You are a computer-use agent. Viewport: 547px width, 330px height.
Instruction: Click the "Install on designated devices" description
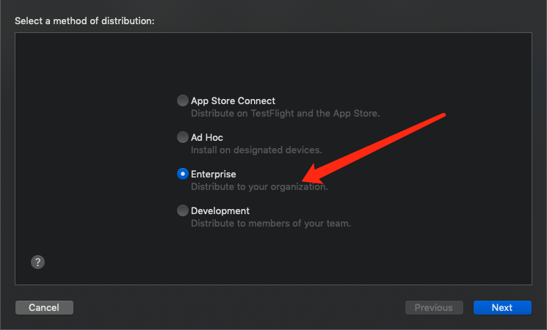(256, 150)
